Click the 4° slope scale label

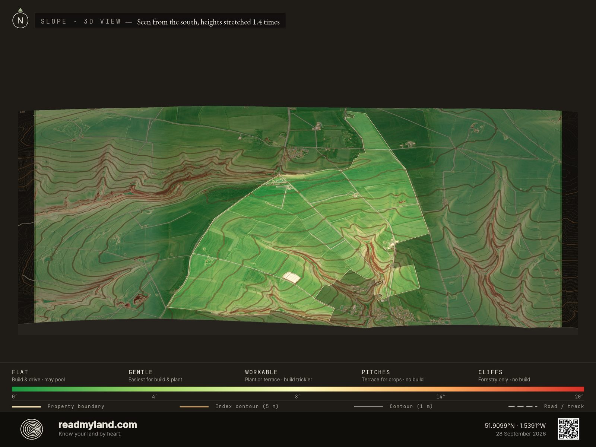click(155, 397)
